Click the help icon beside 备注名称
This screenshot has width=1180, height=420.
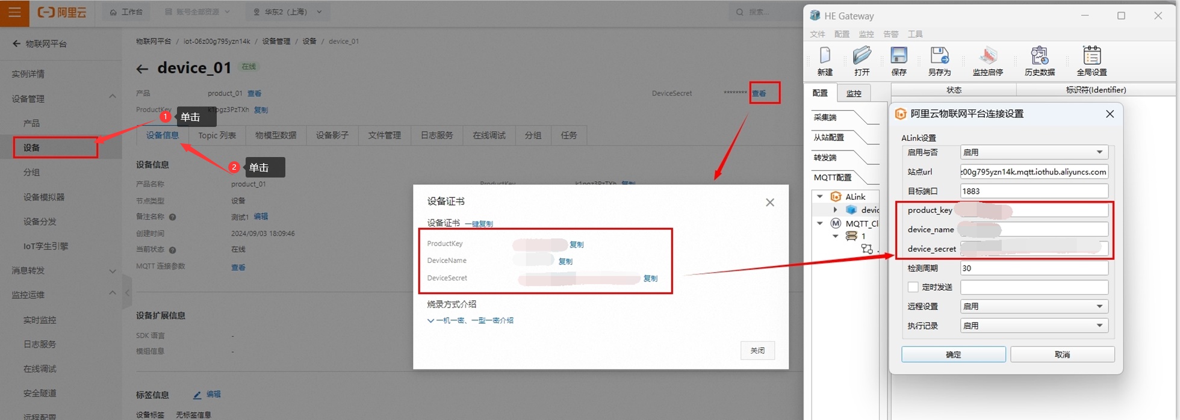[172, 217]
